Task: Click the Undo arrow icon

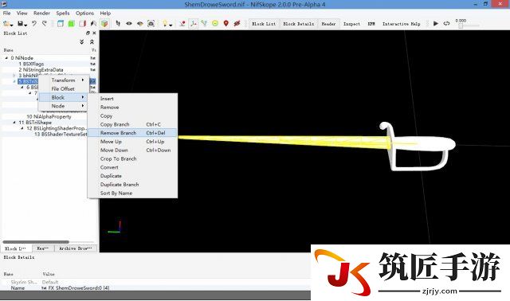Action: 34,24
